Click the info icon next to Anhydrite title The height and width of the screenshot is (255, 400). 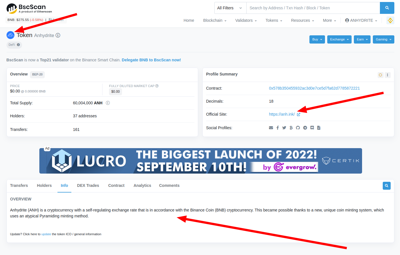click(x=58, y=35)
